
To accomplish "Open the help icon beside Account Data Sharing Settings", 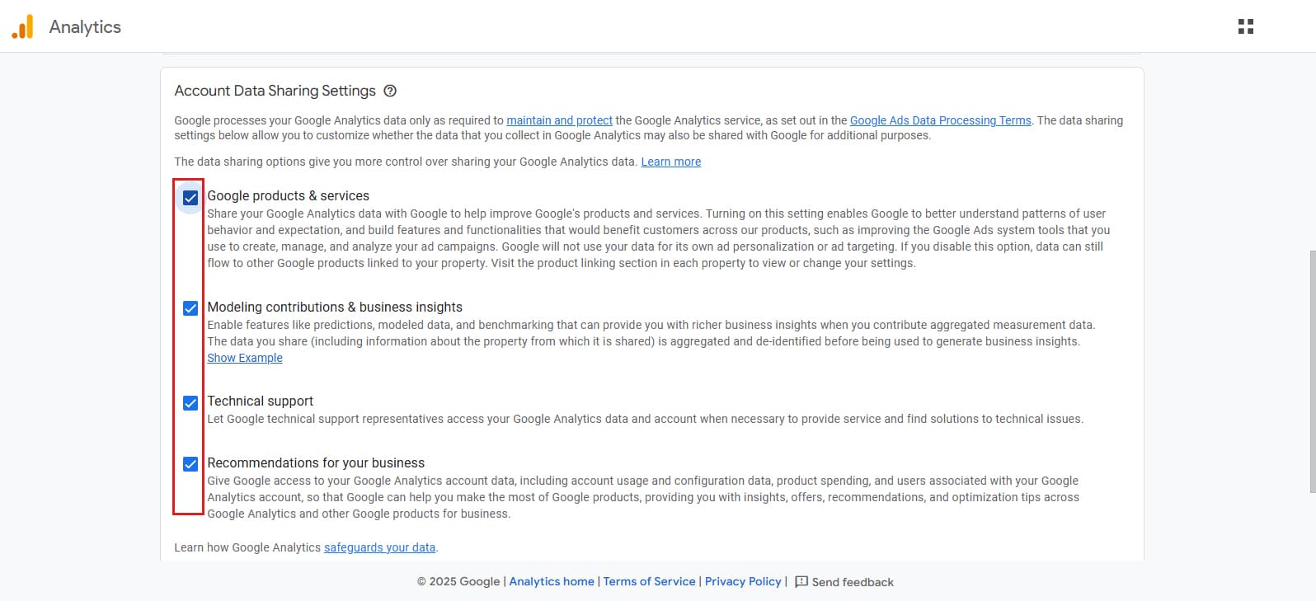I will [391, 91].
